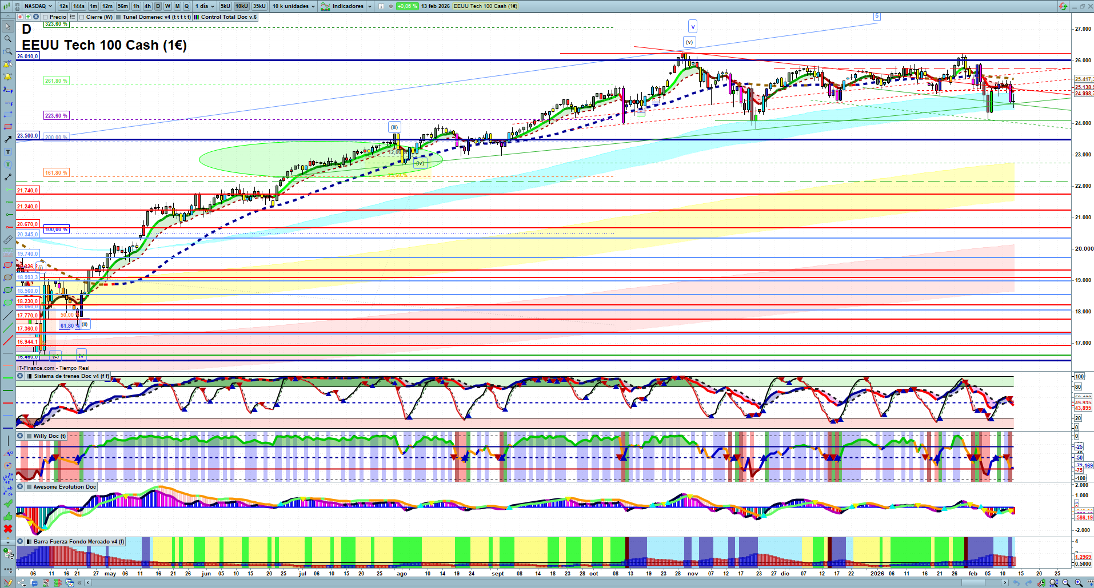1094x588 pixels.
Task: Toggle Barra Fuerza Fondo Mercado color box
Action: tap(30, 542)
